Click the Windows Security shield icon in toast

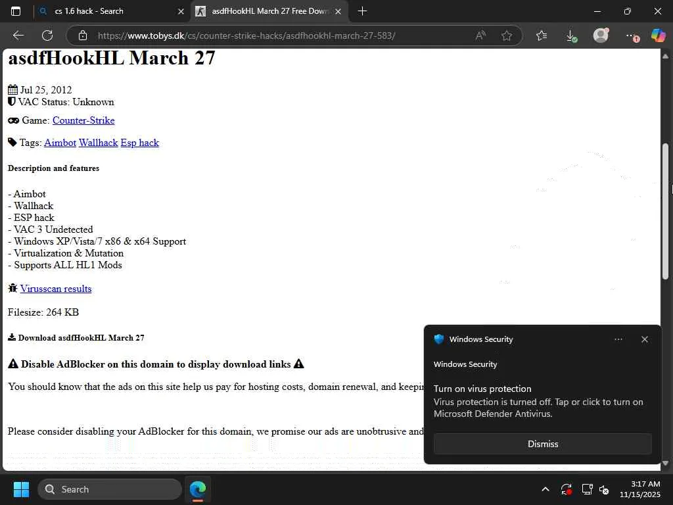[x=438, y=339]
